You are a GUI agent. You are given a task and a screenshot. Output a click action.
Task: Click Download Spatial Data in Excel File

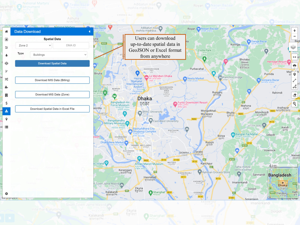(x=52, y=109)
